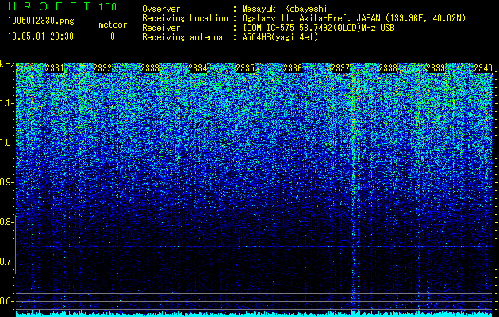Click the HROFFT title text

(48, 6)
